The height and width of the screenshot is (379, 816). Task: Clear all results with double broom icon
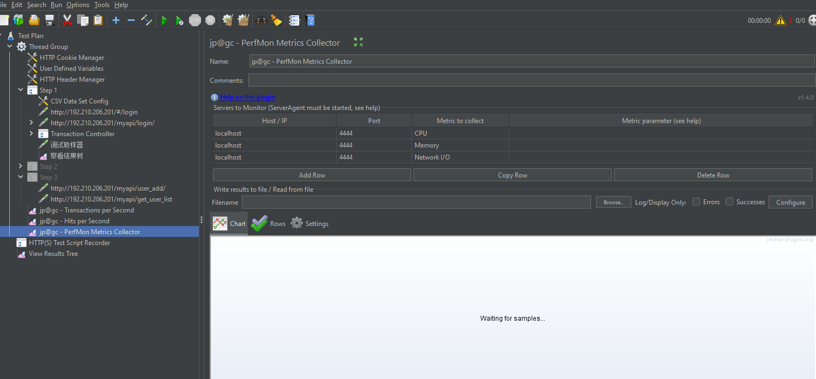[x=243, y=20]
